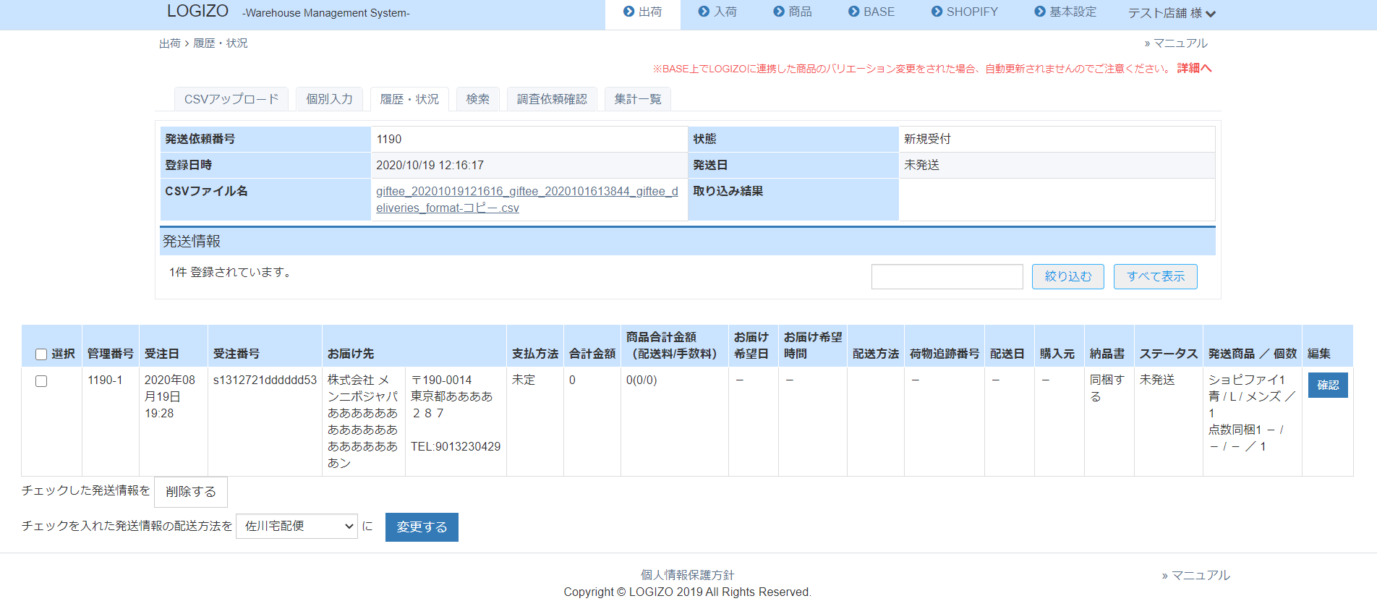Image resolution: width=1377 pixels, height=609 pixels.
Task: Click the すべて表示 button
Action: pos(1156,276)
